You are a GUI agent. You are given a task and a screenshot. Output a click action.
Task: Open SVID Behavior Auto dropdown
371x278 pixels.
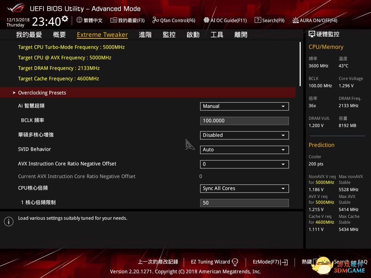pyautogui.click(x=244, y=149)
